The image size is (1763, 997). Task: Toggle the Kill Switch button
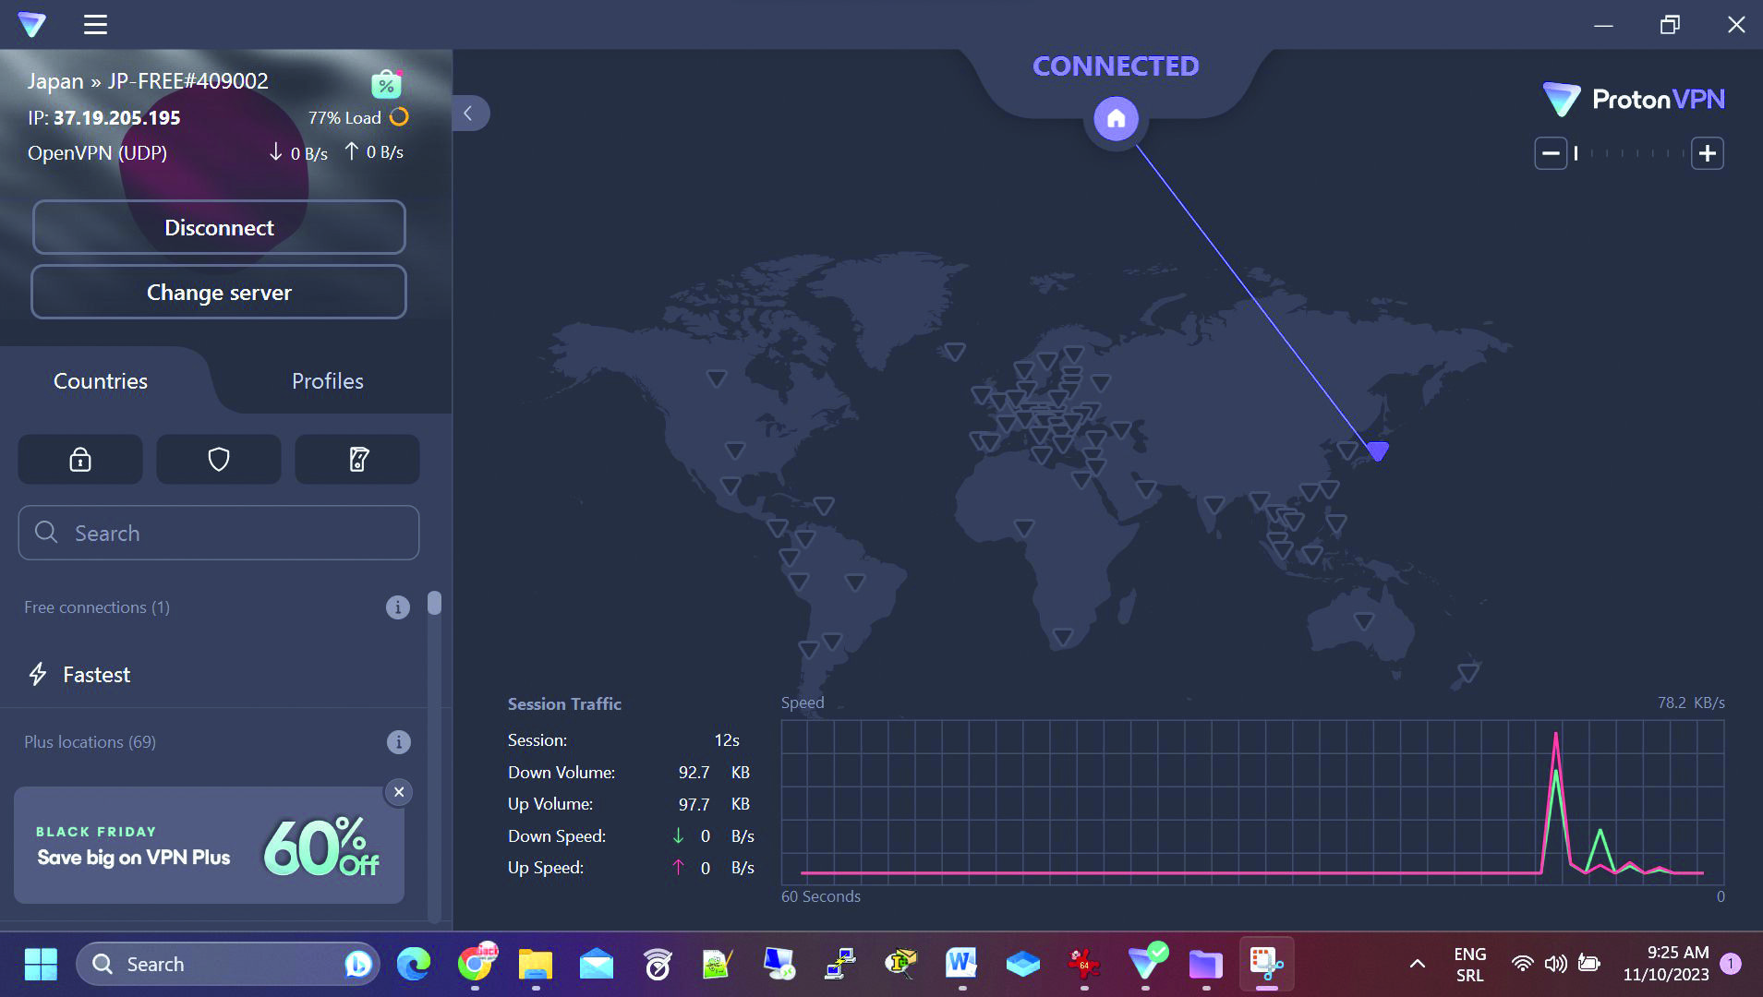357,460
